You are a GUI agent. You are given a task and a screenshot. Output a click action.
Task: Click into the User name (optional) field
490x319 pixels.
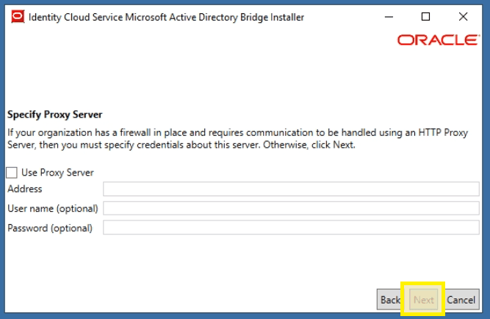[291, 208]
